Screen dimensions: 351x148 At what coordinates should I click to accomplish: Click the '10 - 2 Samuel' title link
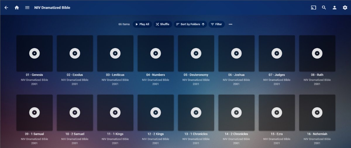pos(75,134)
